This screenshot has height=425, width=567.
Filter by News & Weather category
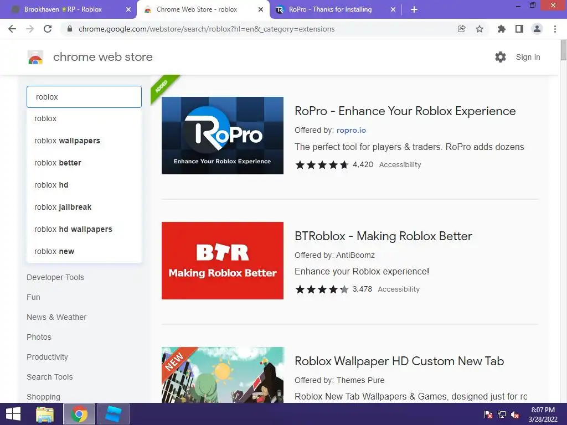pyautogui.click(x=56, y=317)
